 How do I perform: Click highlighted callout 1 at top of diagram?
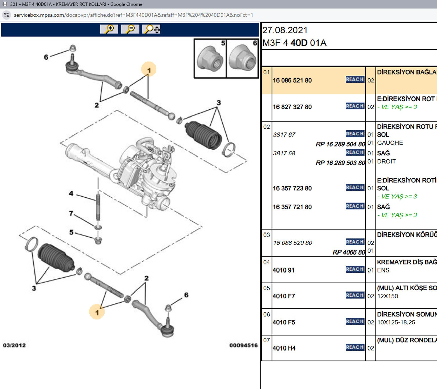pyautogui.click(x=149, y=70)
